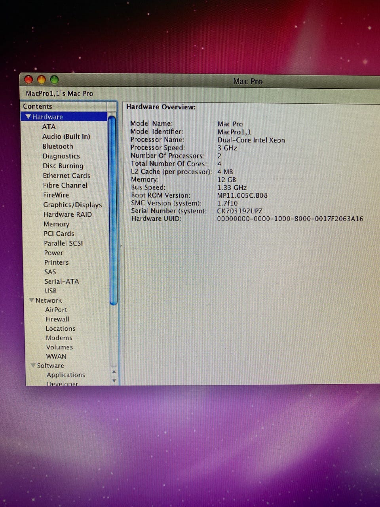The image size is (380, 507).
Task: Show Memory details from sidebar
Action: tap(56, 224)
